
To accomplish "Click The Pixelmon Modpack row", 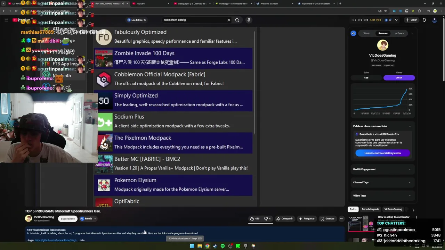I will 173,142.
